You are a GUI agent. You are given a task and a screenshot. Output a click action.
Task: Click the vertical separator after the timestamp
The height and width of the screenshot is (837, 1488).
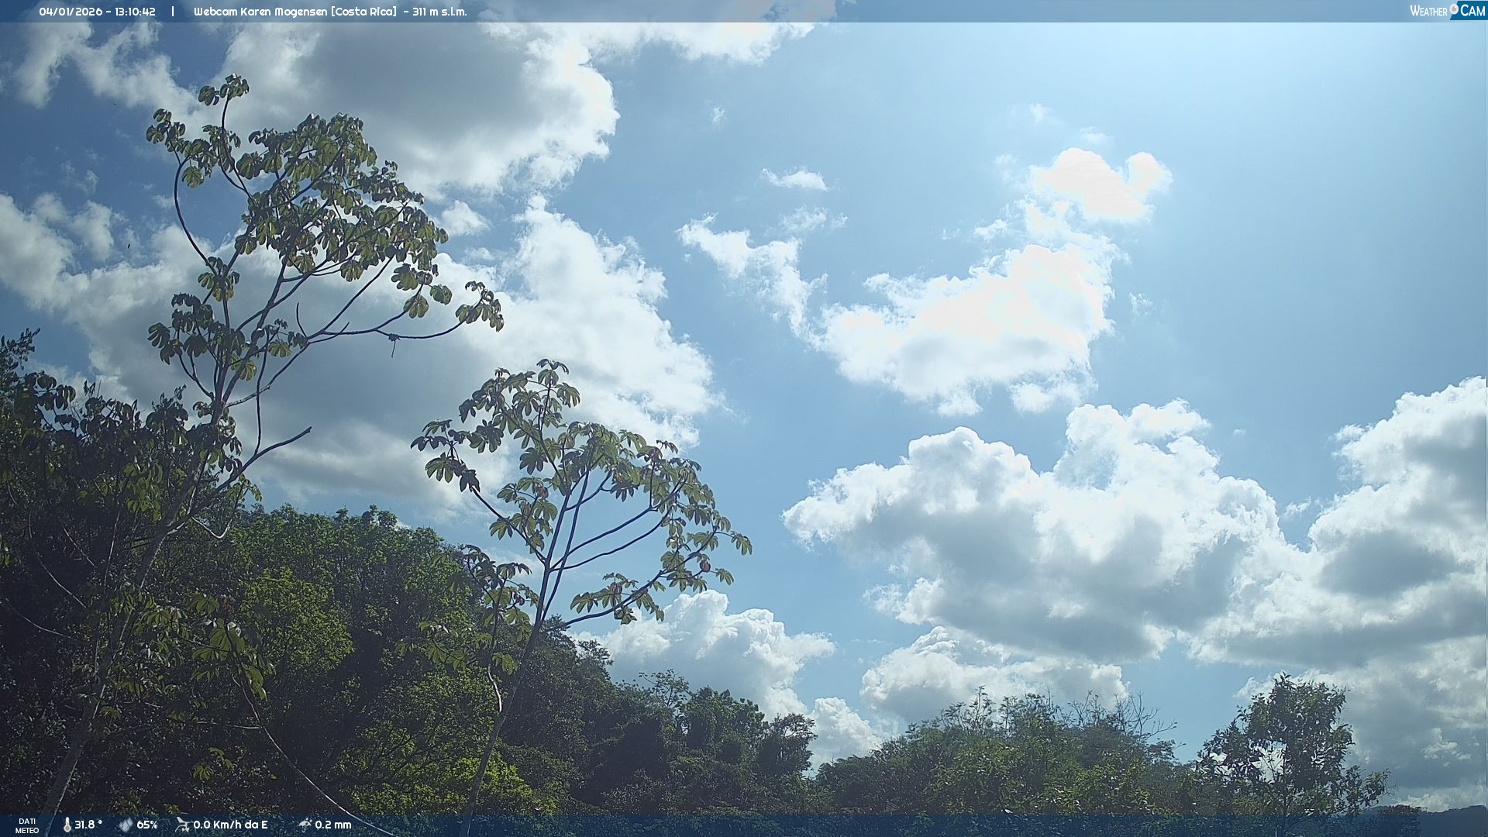point(172,12)
